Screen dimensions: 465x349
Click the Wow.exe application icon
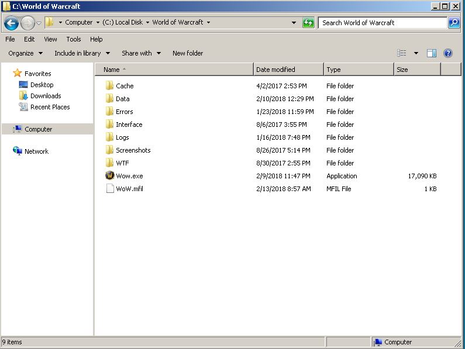[x=110, y=175]
